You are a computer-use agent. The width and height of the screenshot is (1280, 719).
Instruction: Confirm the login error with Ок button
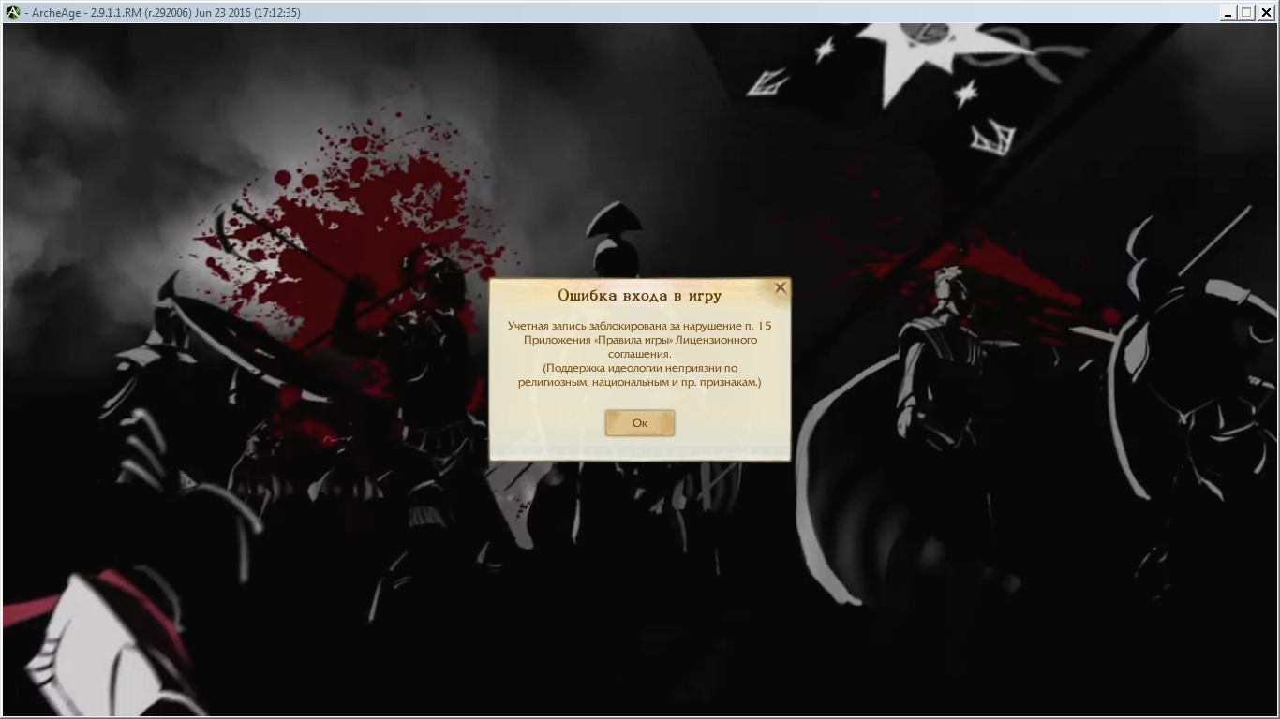[x=640, y=423]
